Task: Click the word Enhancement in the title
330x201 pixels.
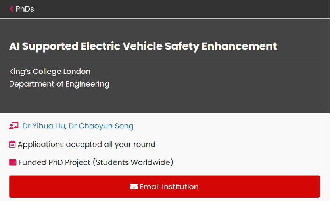Action: tap(239, 46)
